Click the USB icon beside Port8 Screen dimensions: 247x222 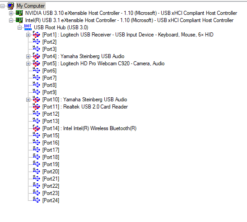pyautogui.click(x=37, y=85)
